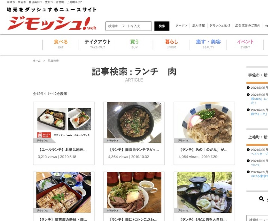The height and width of the screenshot is (221, 268).
Task: Go to ホーム via breadcrumb
Action: tap(37, 61)
